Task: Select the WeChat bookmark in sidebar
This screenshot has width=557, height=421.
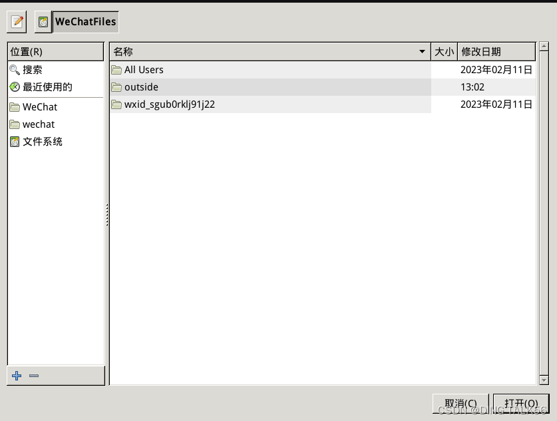Action: pyautogui.click(x=56, y=107)
